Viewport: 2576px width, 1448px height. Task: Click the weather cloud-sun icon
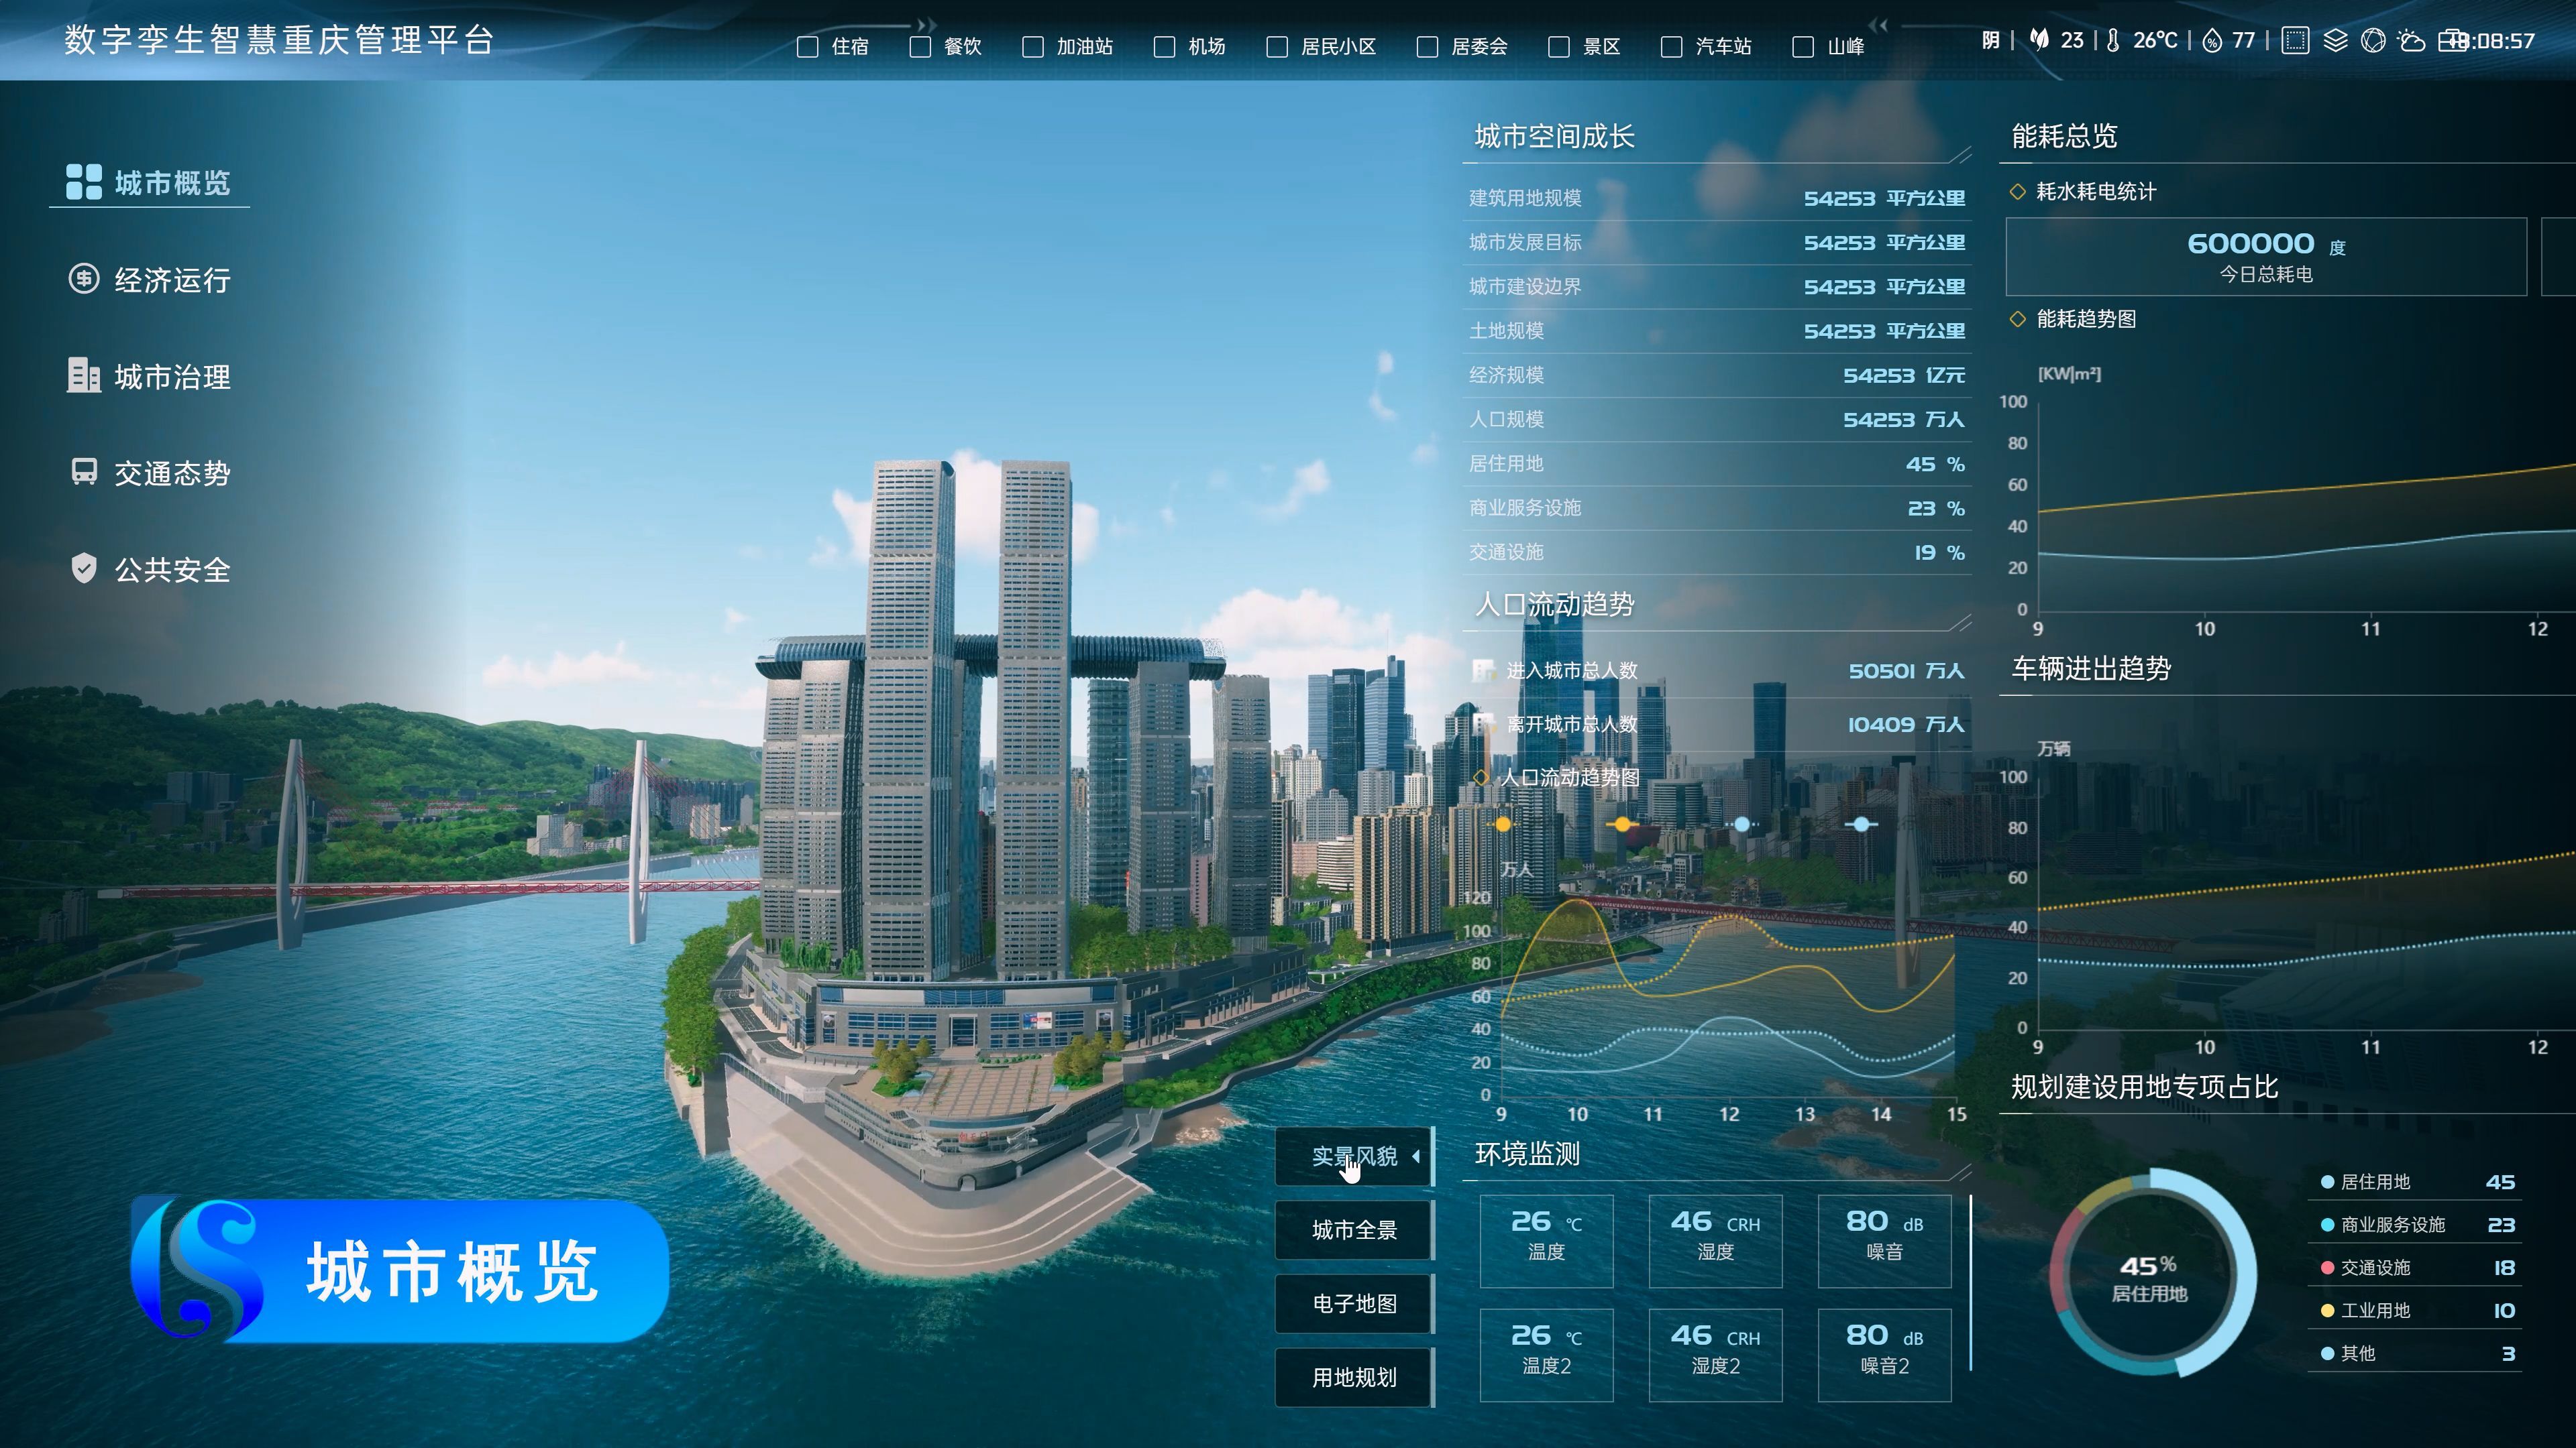pyautogui.click(x=2412, y=41)
